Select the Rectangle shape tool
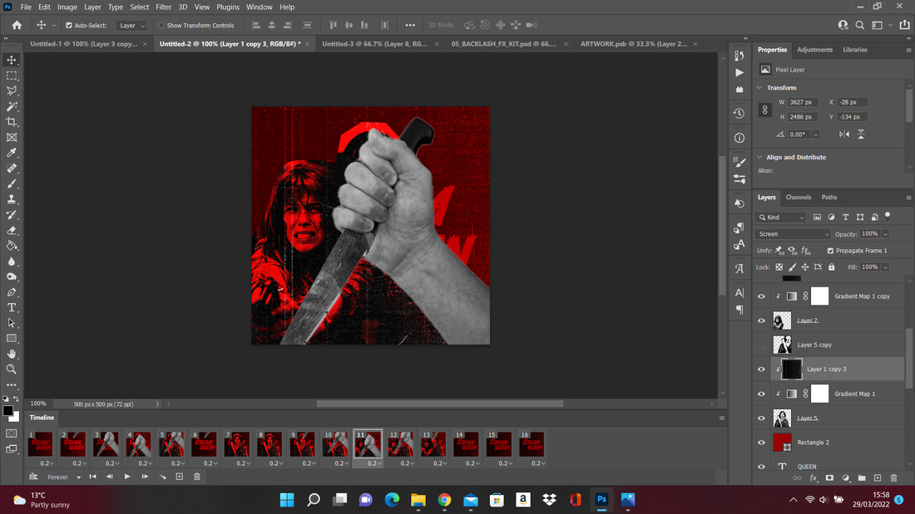915x514 pixels. (12, 338)
